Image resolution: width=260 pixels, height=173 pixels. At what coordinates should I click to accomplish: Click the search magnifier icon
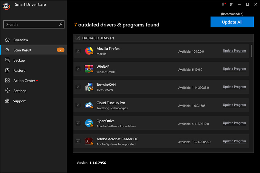[x=61, y=24]
